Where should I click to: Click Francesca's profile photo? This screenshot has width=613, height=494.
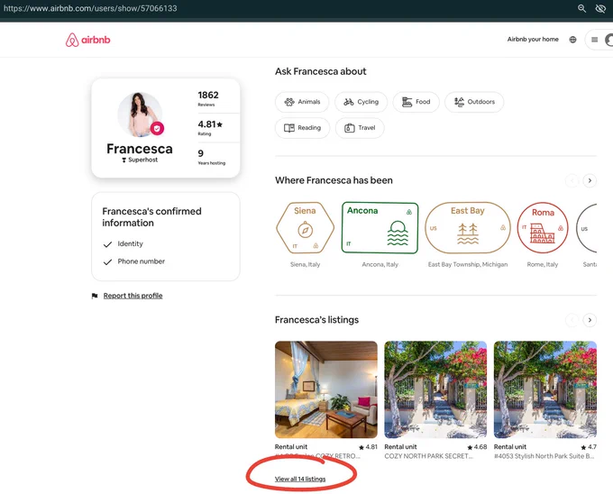pyautogui.click(x=140, y=114)
